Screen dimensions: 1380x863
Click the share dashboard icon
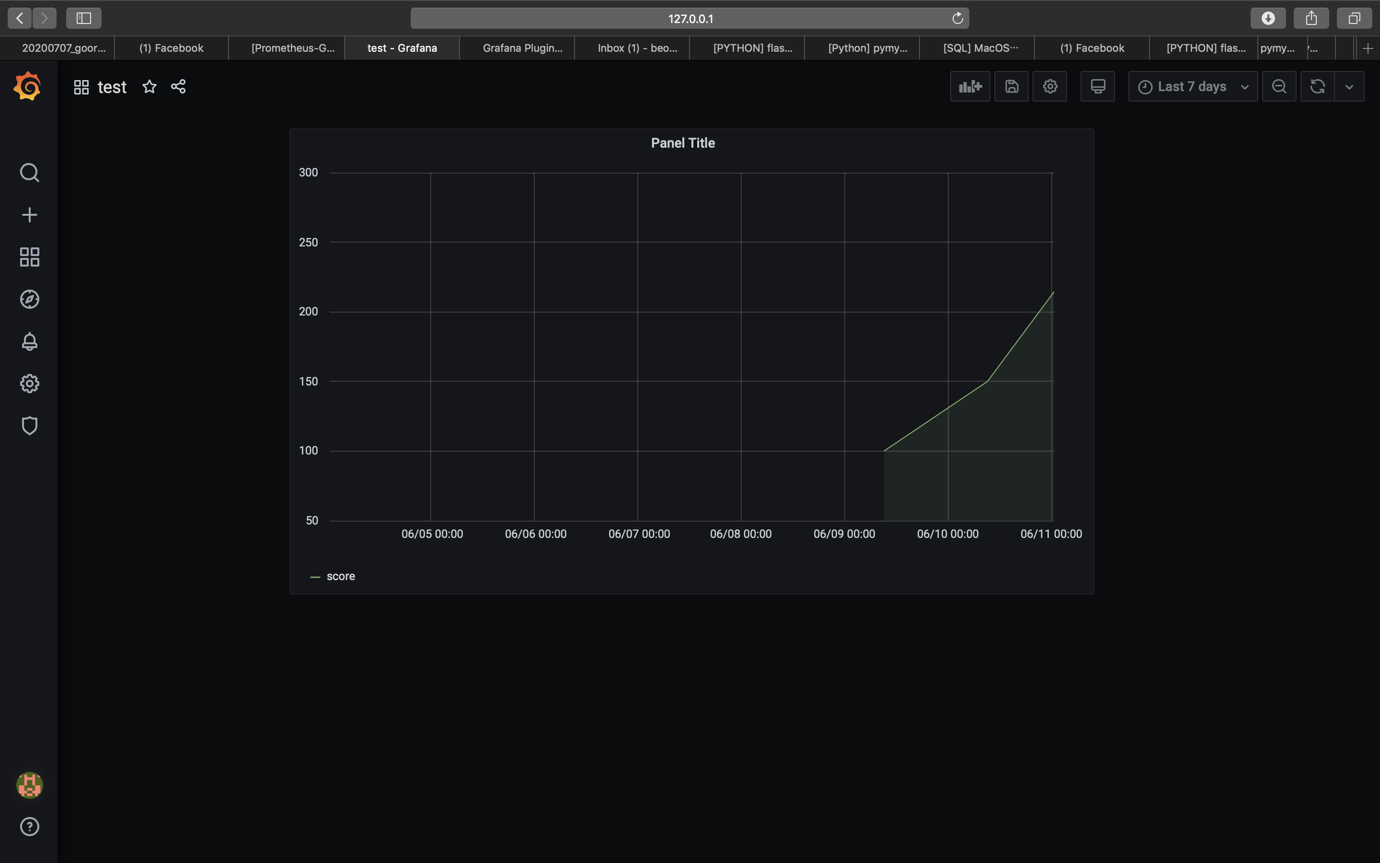point(178,86)
